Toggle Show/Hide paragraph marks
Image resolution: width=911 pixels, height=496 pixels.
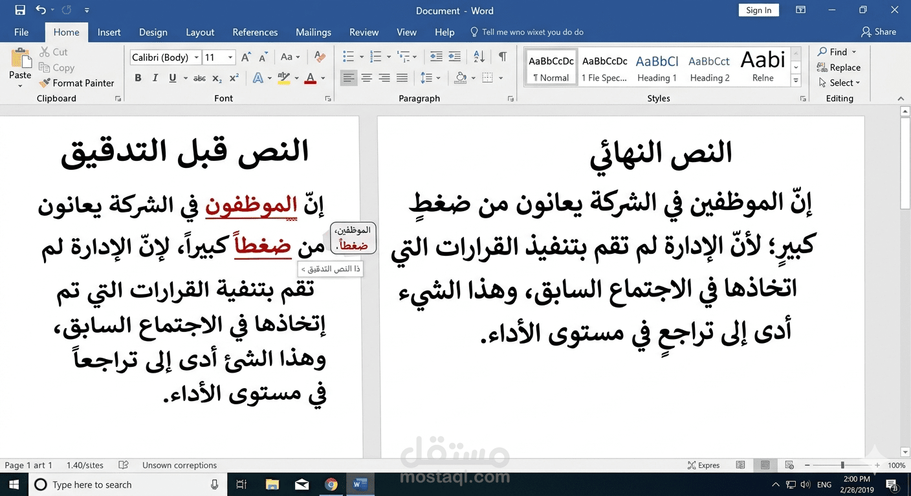pyautogui.click(x=503, y=57)
